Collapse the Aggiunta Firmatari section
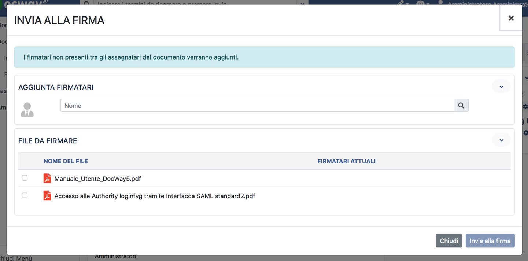 point(501,87)
